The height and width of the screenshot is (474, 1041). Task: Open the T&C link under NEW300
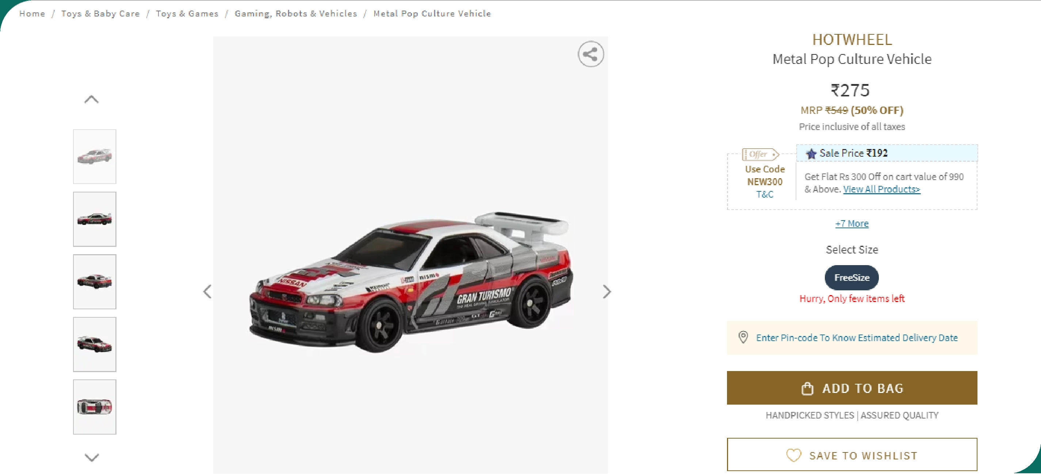[x=765, y=194]
